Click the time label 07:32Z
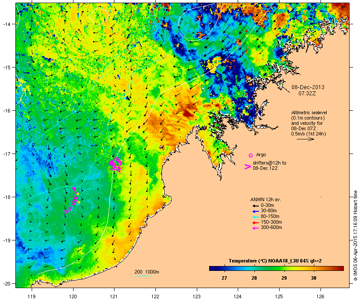 pyautogui.click(x=307, y=93)
